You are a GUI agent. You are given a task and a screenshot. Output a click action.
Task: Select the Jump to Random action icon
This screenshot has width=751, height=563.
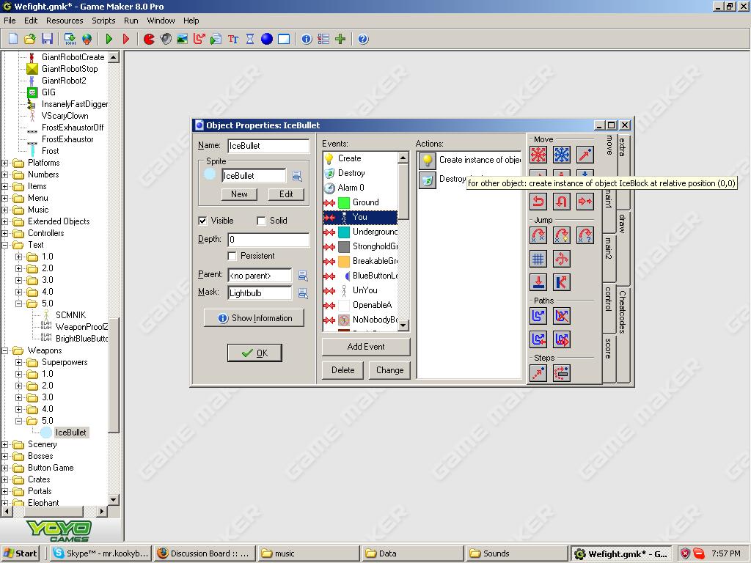585,235
